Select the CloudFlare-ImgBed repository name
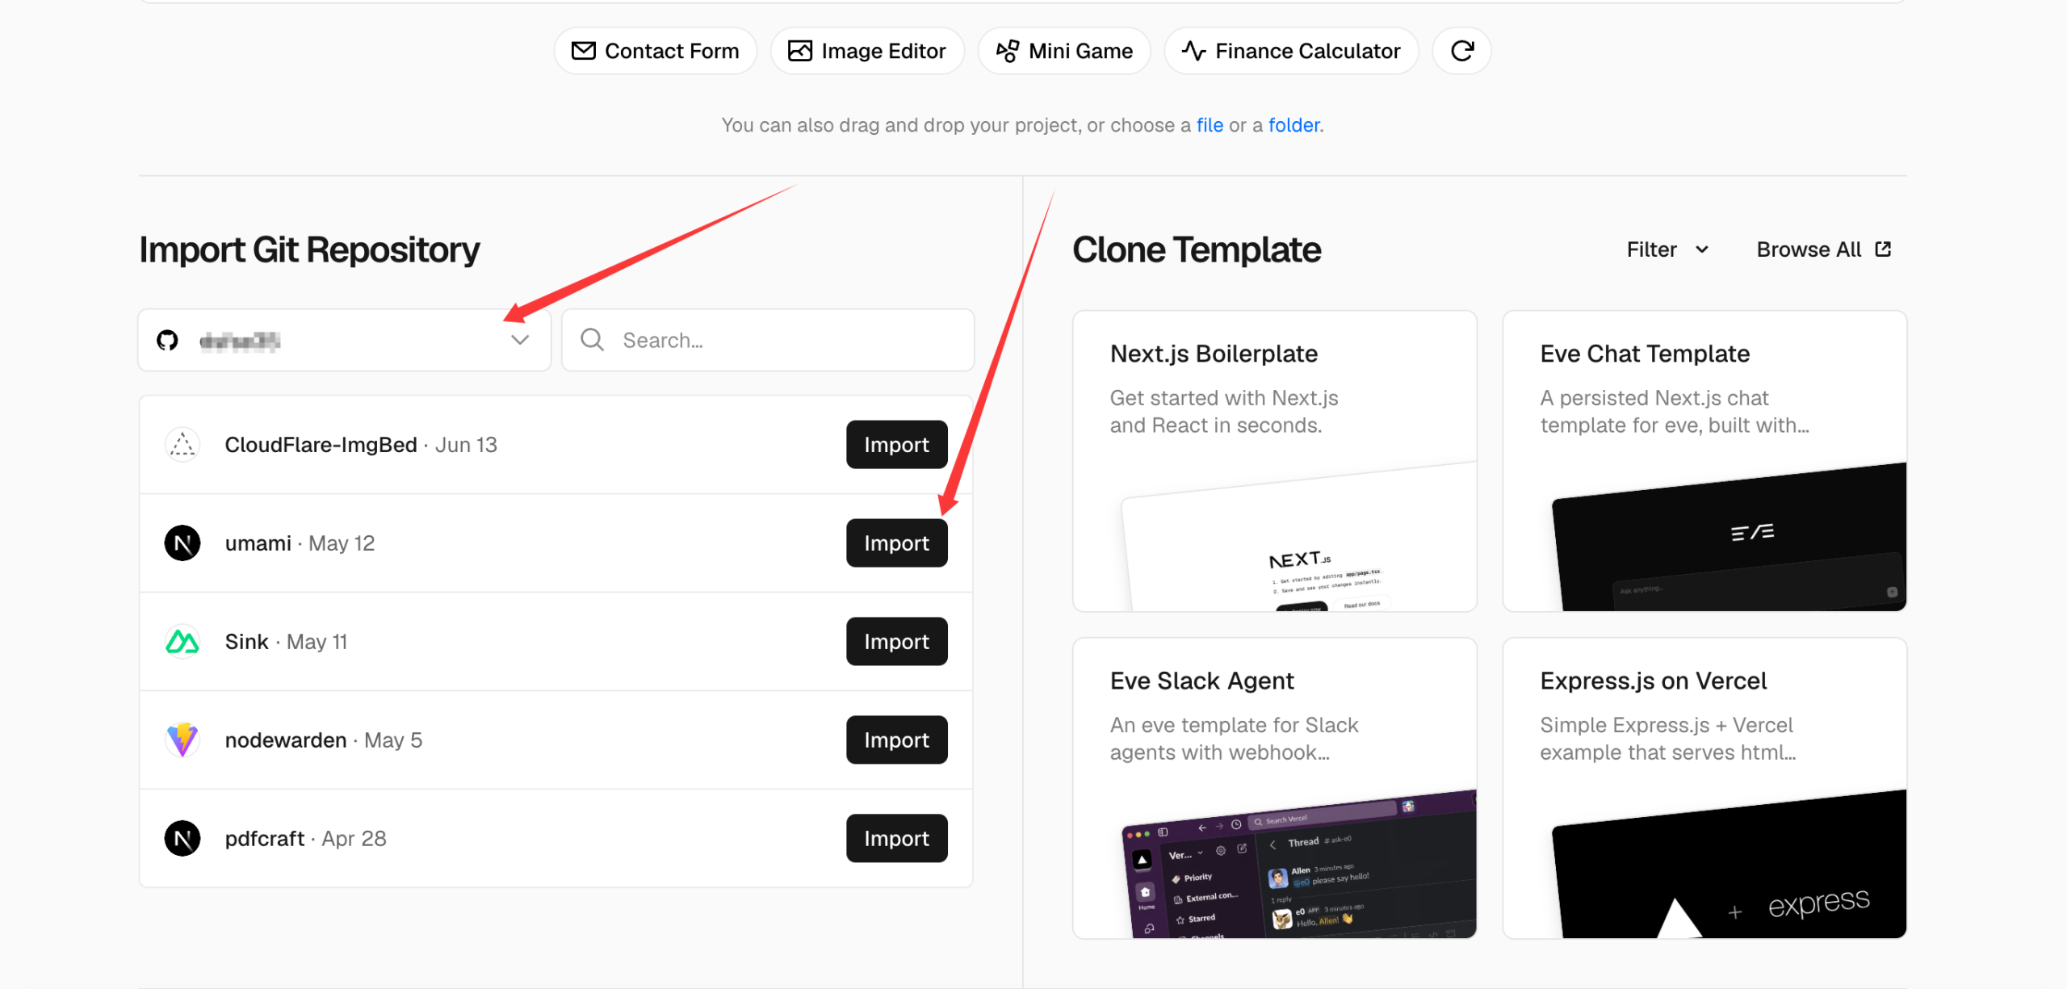The height and width of the screenshot is (989, 2067). [321, 445]
